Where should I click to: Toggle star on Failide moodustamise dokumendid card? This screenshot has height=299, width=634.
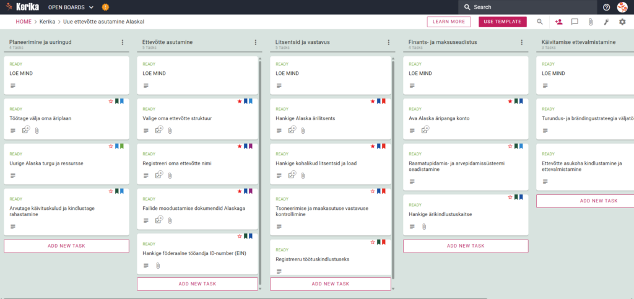click(x=240, y=191)
